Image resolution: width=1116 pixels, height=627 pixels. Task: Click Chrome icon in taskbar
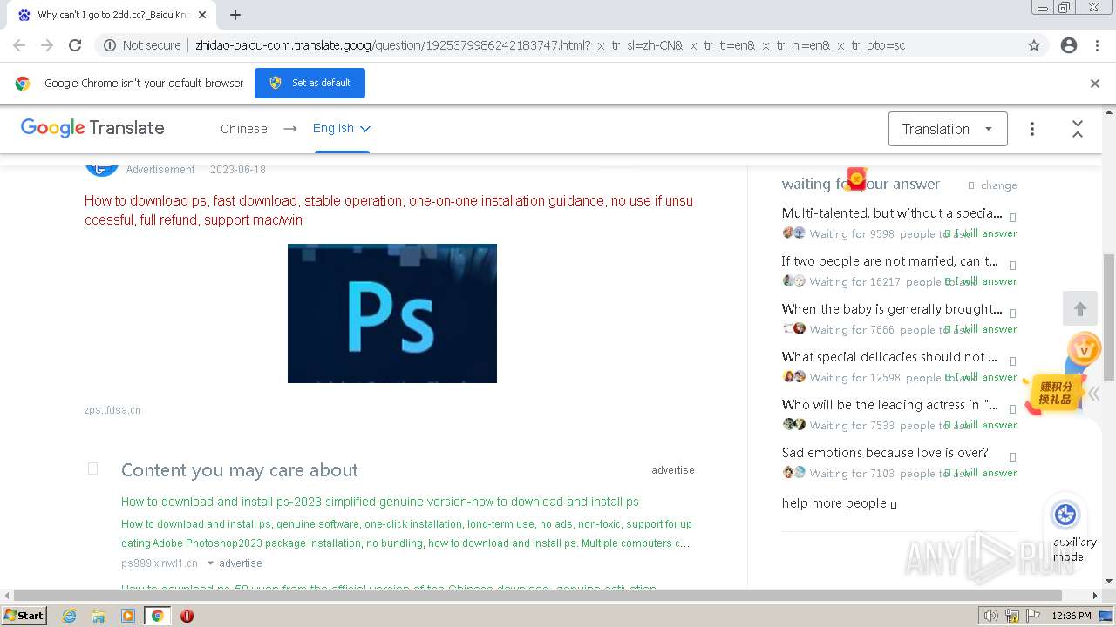(157, 616)
